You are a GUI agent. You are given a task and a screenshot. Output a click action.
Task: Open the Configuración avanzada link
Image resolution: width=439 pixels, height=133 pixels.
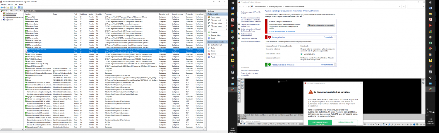(249, 38)
